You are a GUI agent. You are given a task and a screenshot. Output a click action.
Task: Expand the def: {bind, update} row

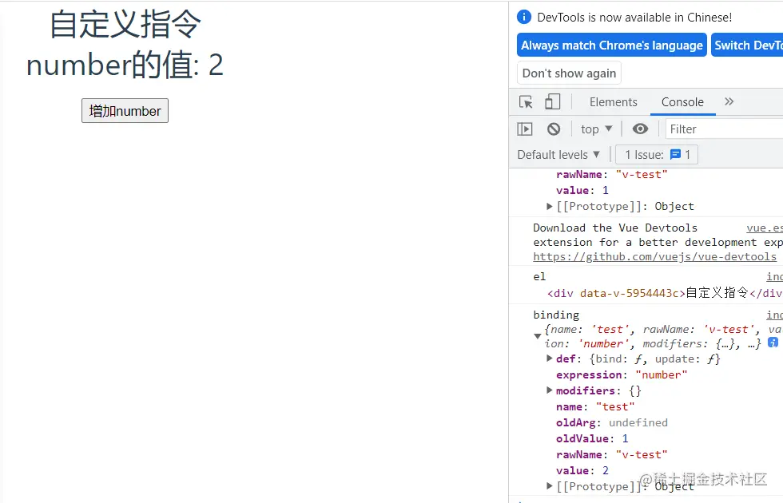[633, 358]
